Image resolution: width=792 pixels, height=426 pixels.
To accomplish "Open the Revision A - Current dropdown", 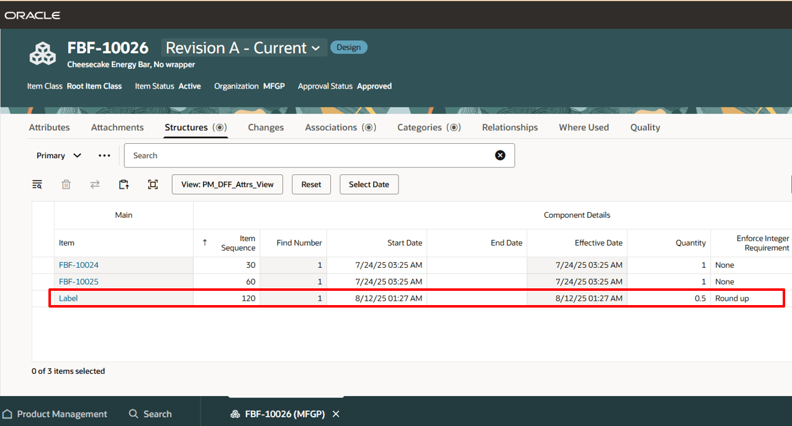I will click(243, 47).
